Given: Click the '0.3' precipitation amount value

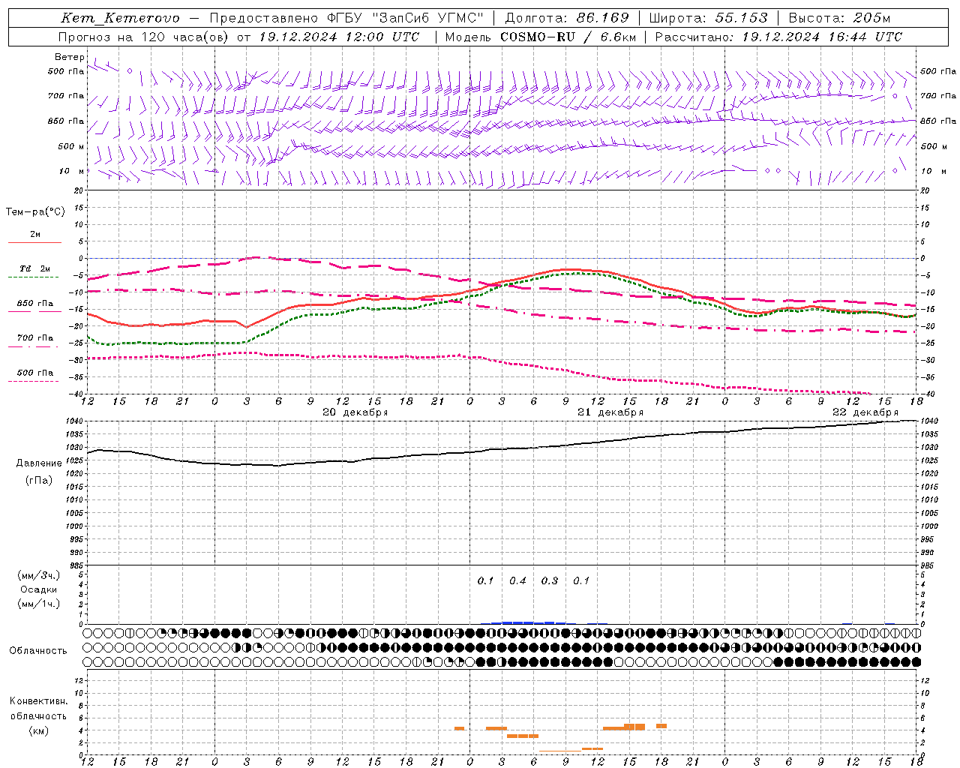Looking at the screenshot, I should point(550,580).
